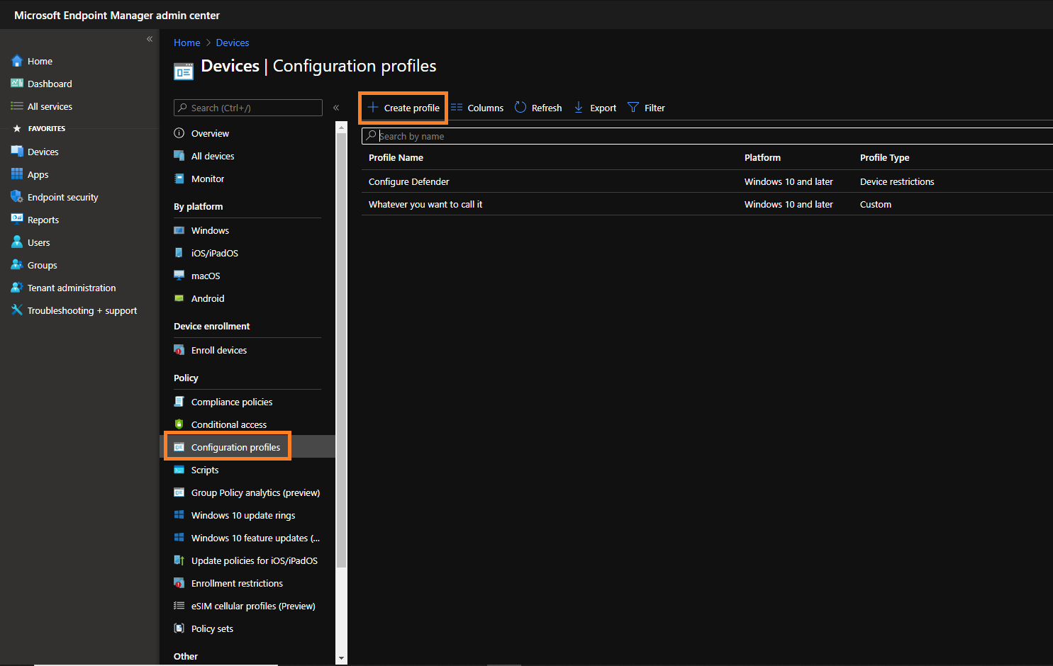Image resolution: width=1053 pixels, height=666 pixels.
Task: Click the Conditional access shield icon
Action: coord(179,424)
